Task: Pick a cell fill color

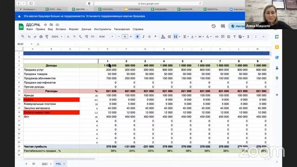Action: [x=163, y=37]
